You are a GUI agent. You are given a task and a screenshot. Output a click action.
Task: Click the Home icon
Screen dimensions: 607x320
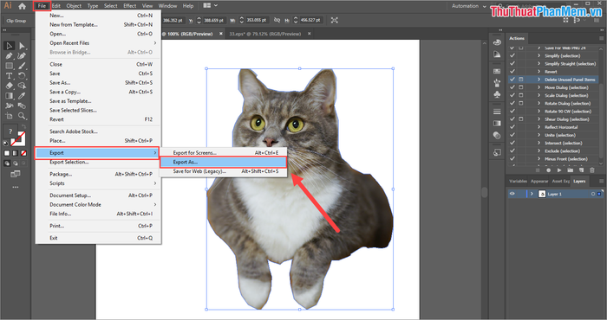[x=22, y=6]
